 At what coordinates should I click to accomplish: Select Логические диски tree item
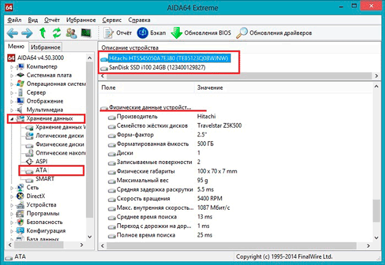(x=59, y=136)
